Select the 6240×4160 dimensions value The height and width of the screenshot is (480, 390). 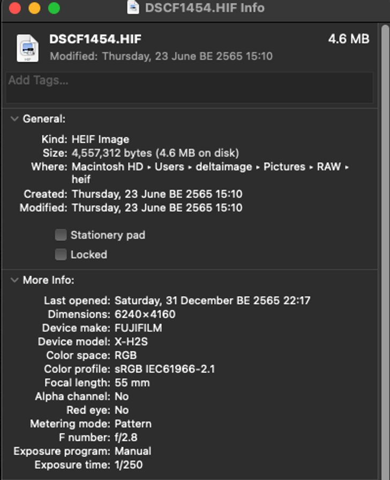[x=145, y=314]
